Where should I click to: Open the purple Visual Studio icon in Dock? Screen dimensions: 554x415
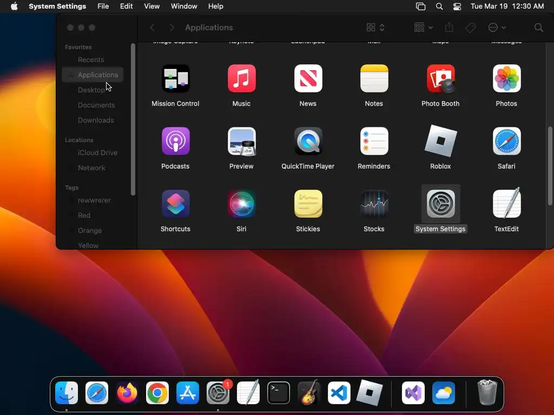413,393
